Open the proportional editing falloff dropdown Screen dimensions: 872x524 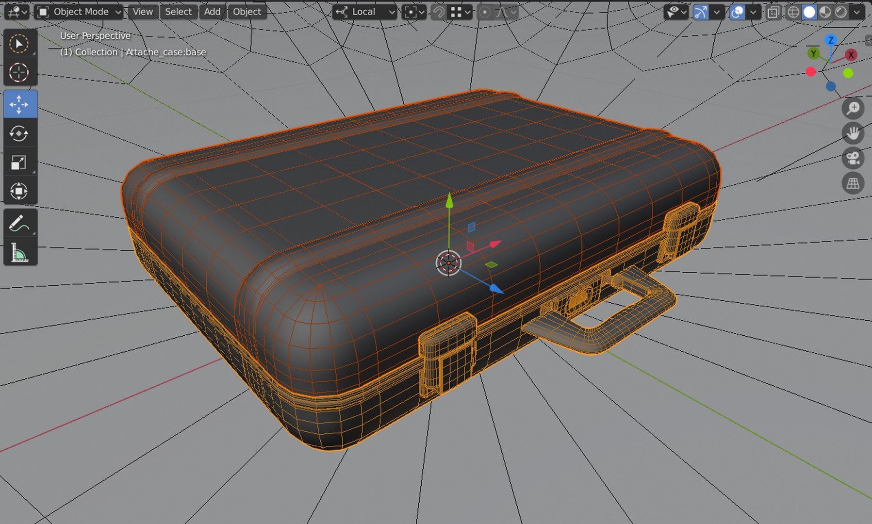(x=506, y=12)
